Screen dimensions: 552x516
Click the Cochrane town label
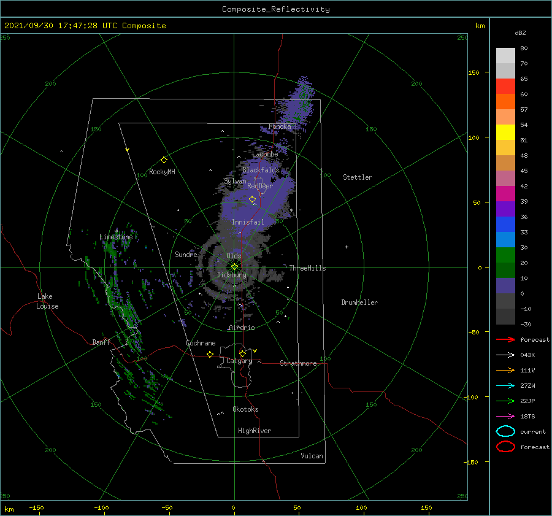point(201,343)
